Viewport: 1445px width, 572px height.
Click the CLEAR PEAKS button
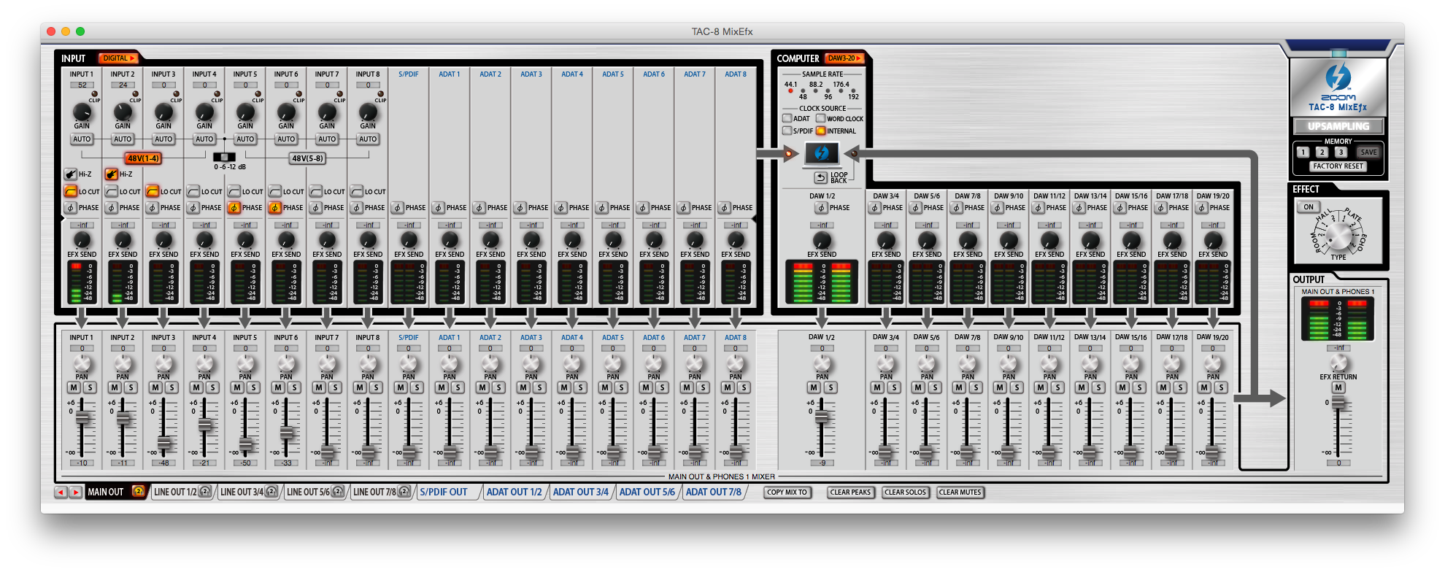pos(851,492)
